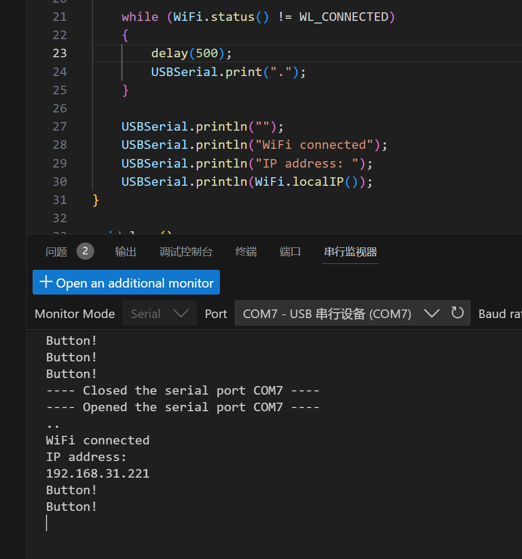The width and height of the screenshot is (522, 559).
Task: Click 'Closed the serial port COM7' line
Action: (183, 390)
